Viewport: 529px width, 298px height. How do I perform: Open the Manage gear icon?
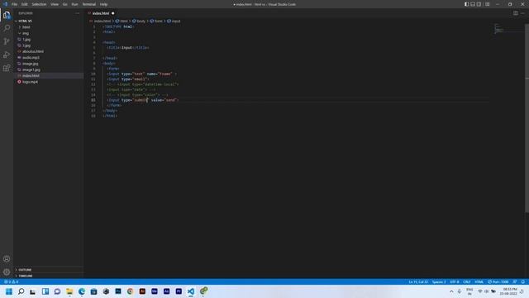pyautogui.click(x=7, y=272)
